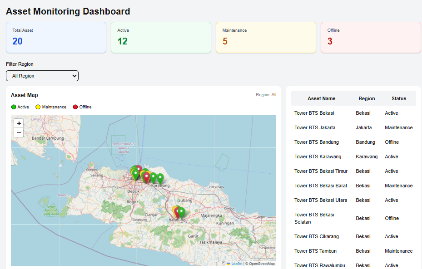Click the yellow marker at Bandung
This screenshot has height=269, width=422.
[174, 210]
